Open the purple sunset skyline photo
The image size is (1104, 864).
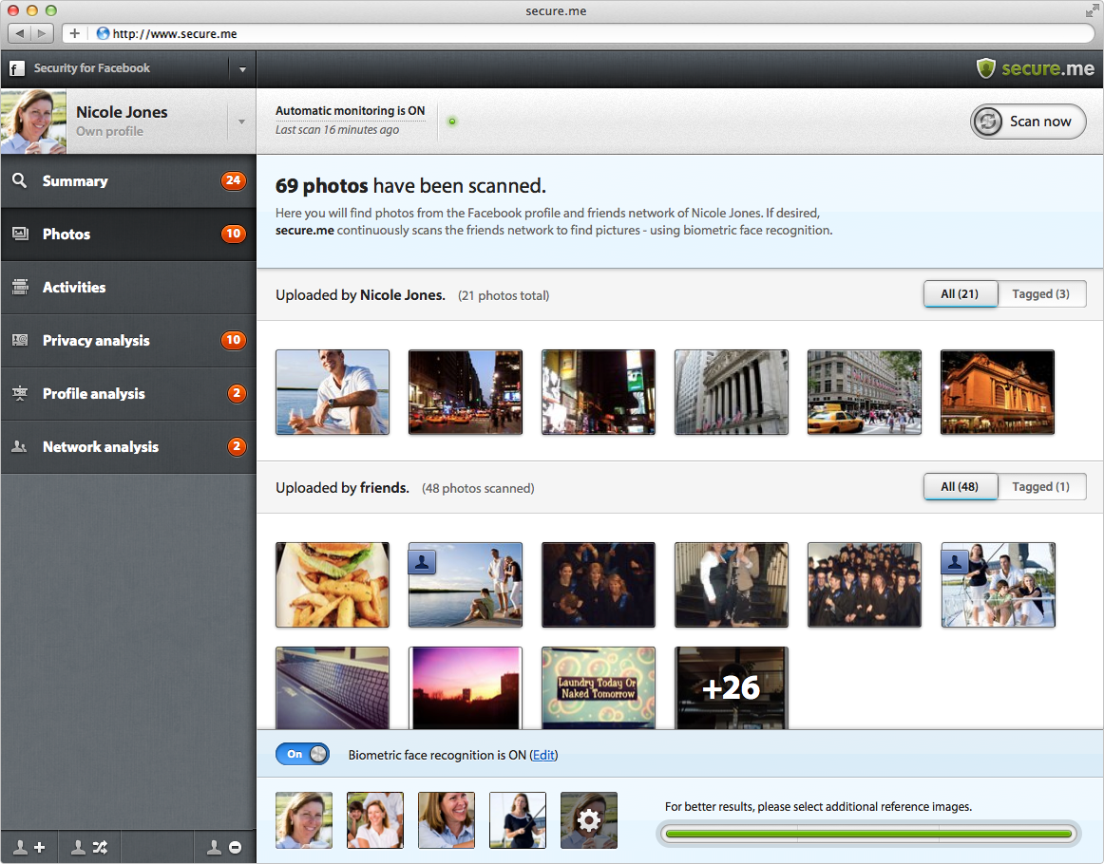click(466, 687)
